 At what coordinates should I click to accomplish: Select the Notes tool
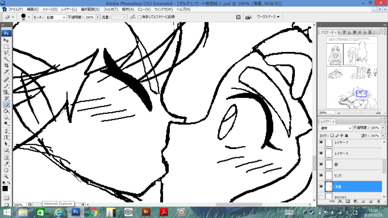[6, 158]
